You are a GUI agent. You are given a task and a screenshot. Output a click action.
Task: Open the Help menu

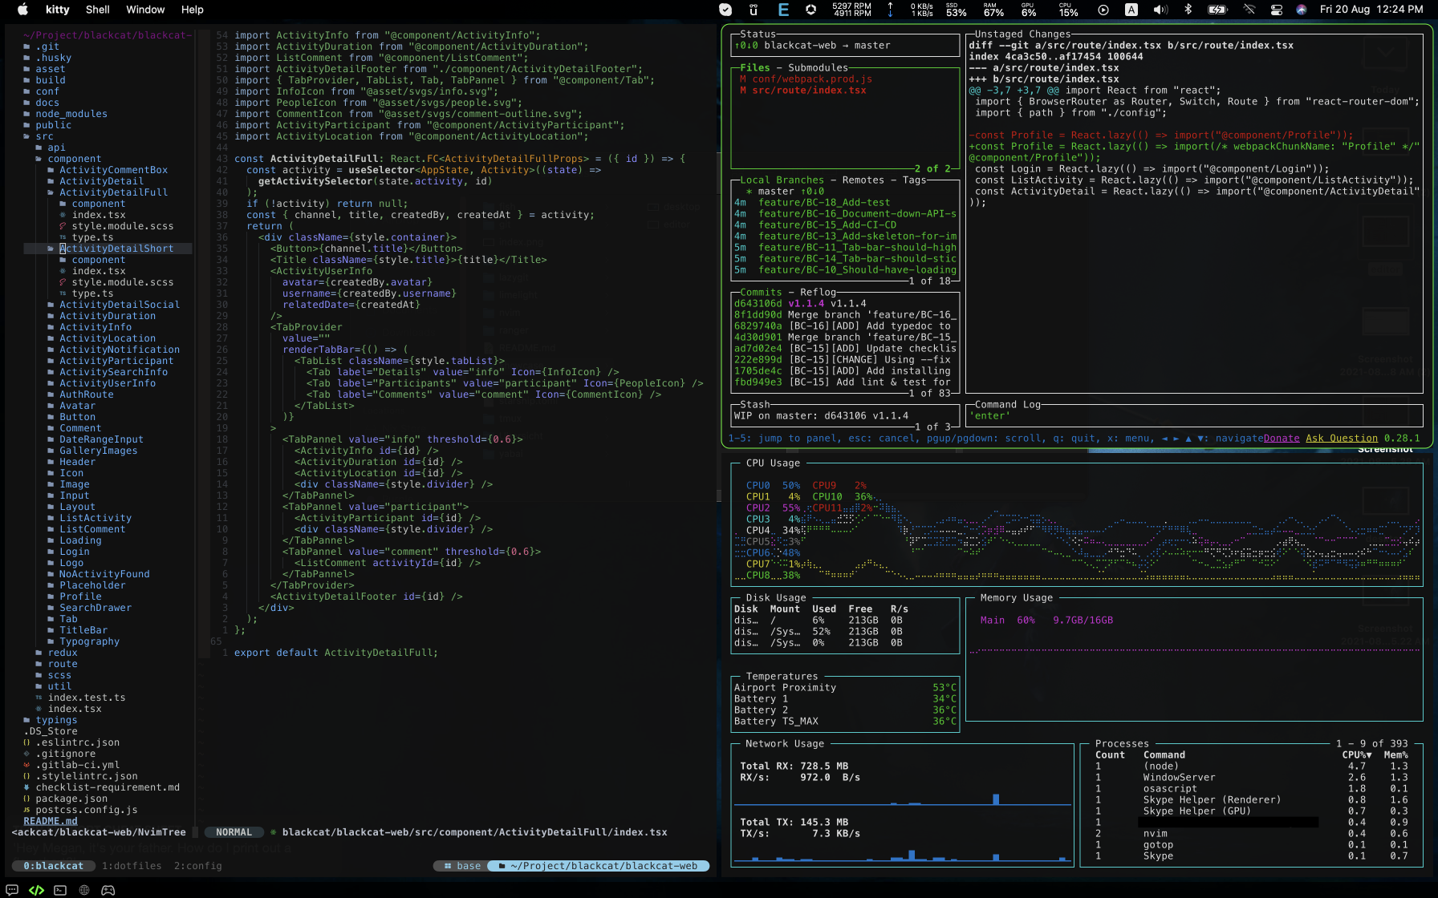pos(193,10)
